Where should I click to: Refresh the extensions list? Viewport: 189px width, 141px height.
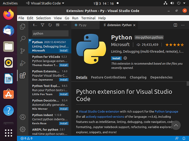(x=50, y=25)
